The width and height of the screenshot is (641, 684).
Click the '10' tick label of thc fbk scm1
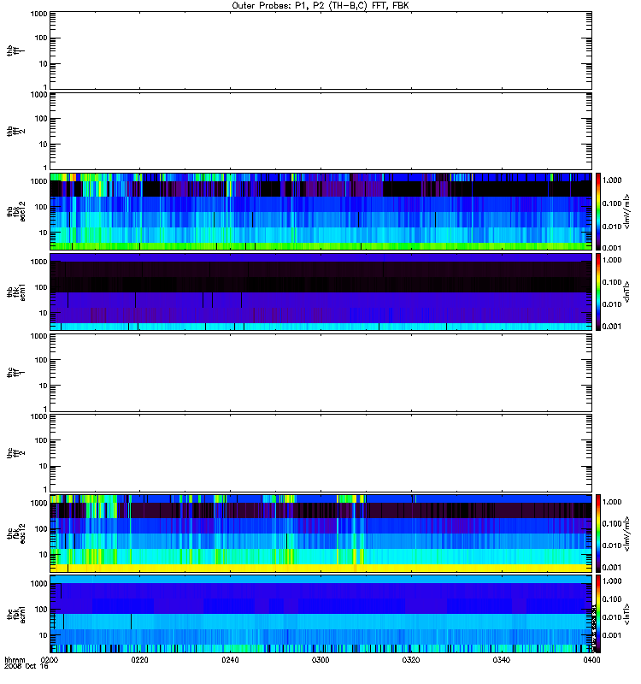pos(44,635)
